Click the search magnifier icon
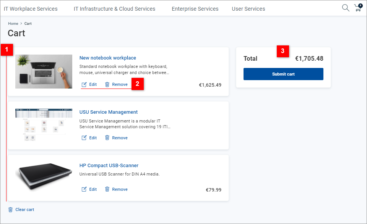367x224 pixels. (x=345, y=8)
